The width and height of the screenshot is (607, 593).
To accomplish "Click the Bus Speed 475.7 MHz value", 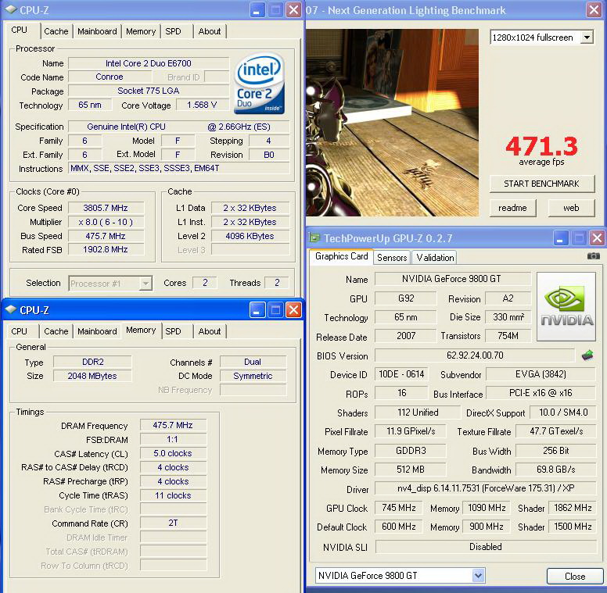I will 106,236.
